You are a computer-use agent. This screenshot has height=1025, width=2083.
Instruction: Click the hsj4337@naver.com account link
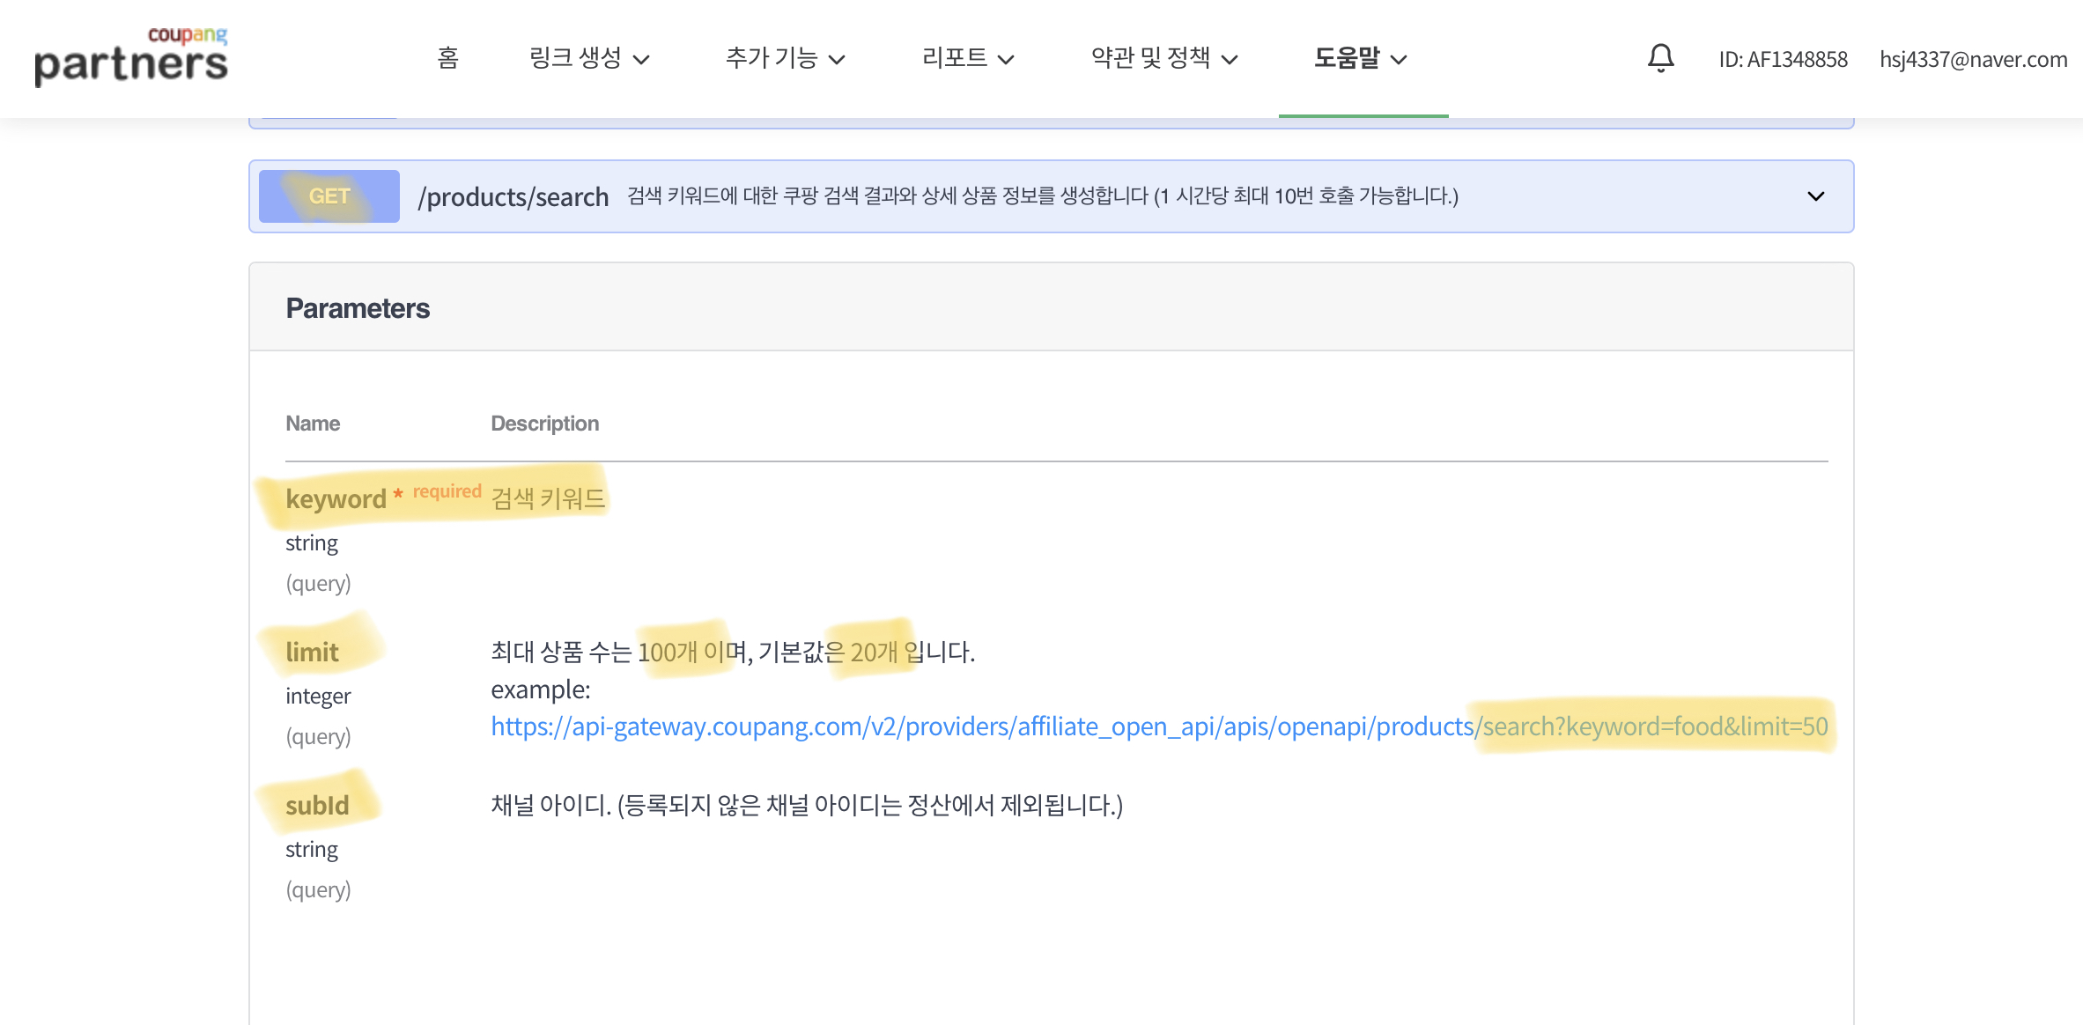pyautogui.click(x=1973, y=59)
